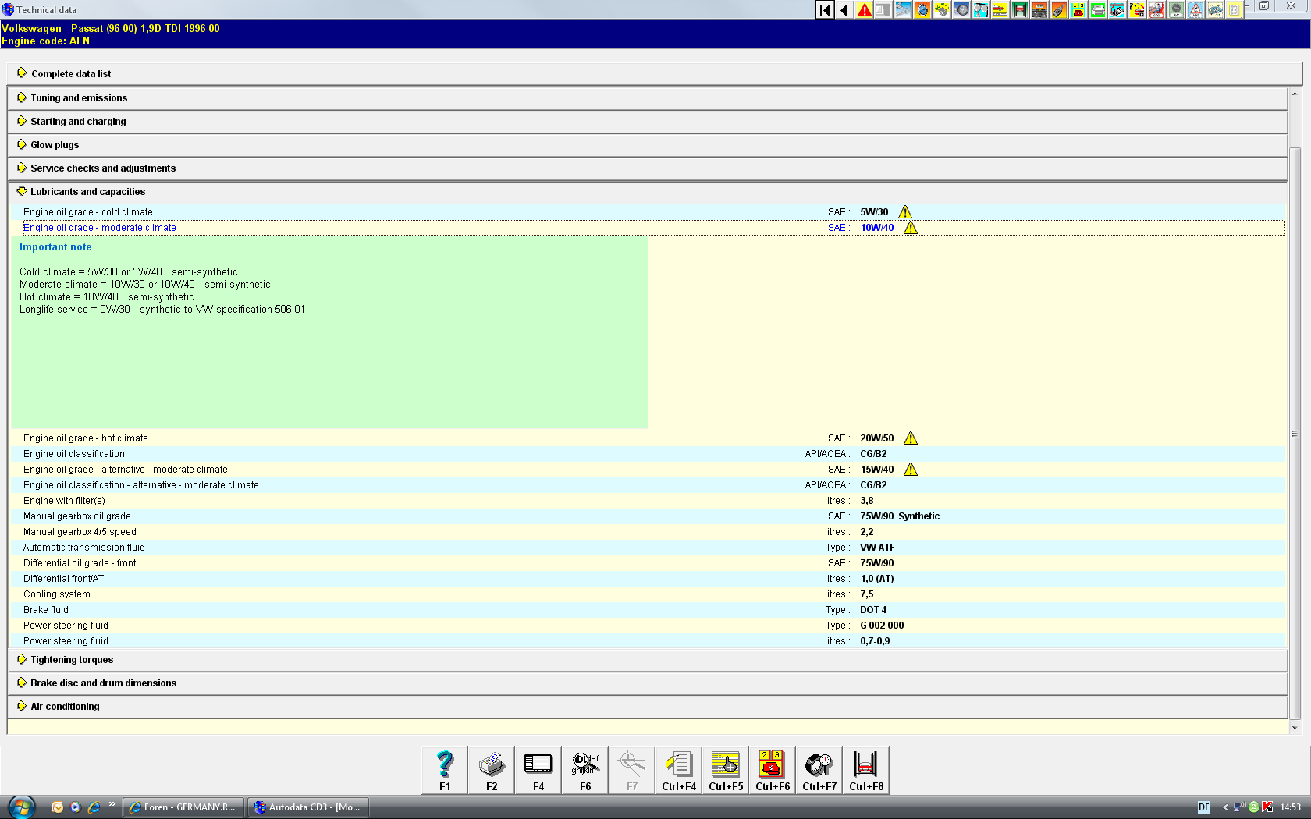Click the red warning triangle toolbar icon
This screenshot has width=1311, height=819.
[864, 10]
